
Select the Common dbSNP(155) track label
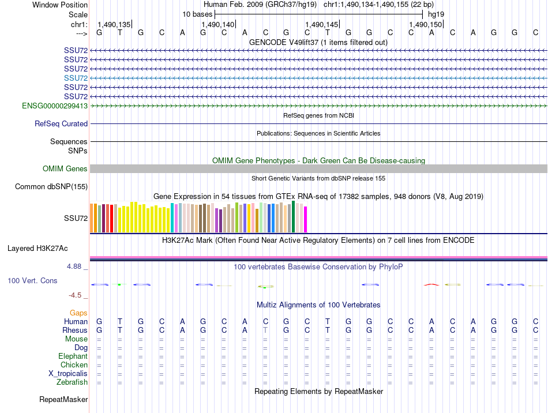click(51, 186)
